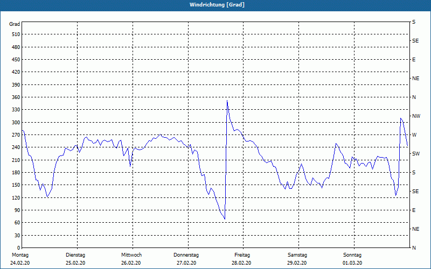Screen dimensions: 431x269
Task: Click the highest peak of the blue line
Action: point(227,101)
